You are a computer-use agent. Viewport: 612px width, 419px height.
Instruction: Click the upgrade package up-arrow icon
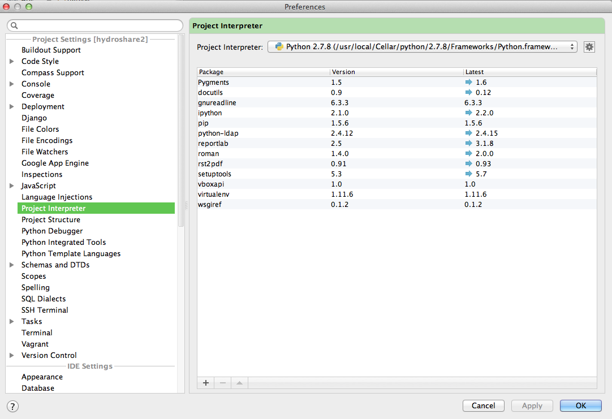(239, 383)
